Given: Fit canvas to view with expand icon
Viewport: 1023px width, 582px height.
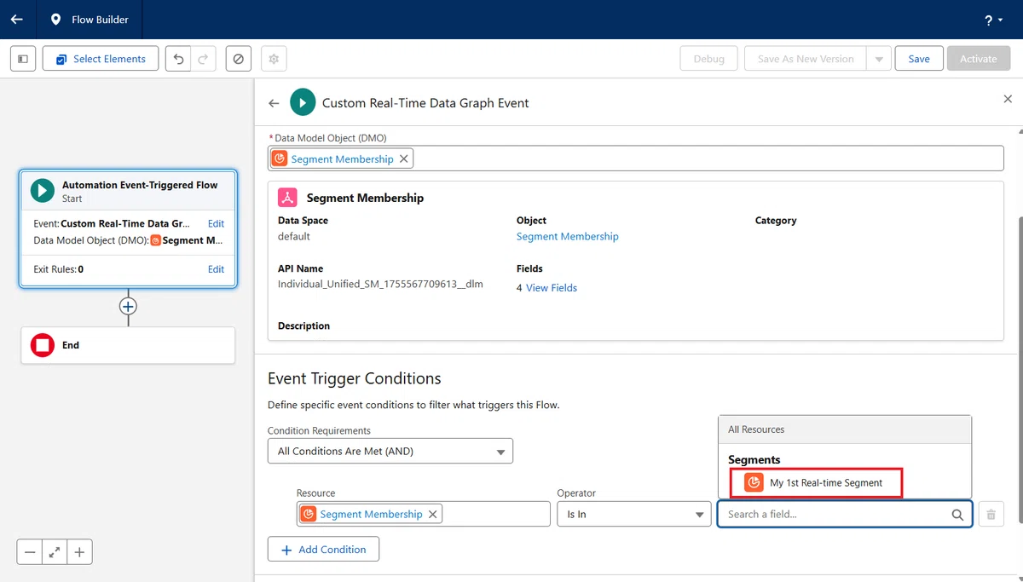Looking at the screenshot, I should (55, 552).
